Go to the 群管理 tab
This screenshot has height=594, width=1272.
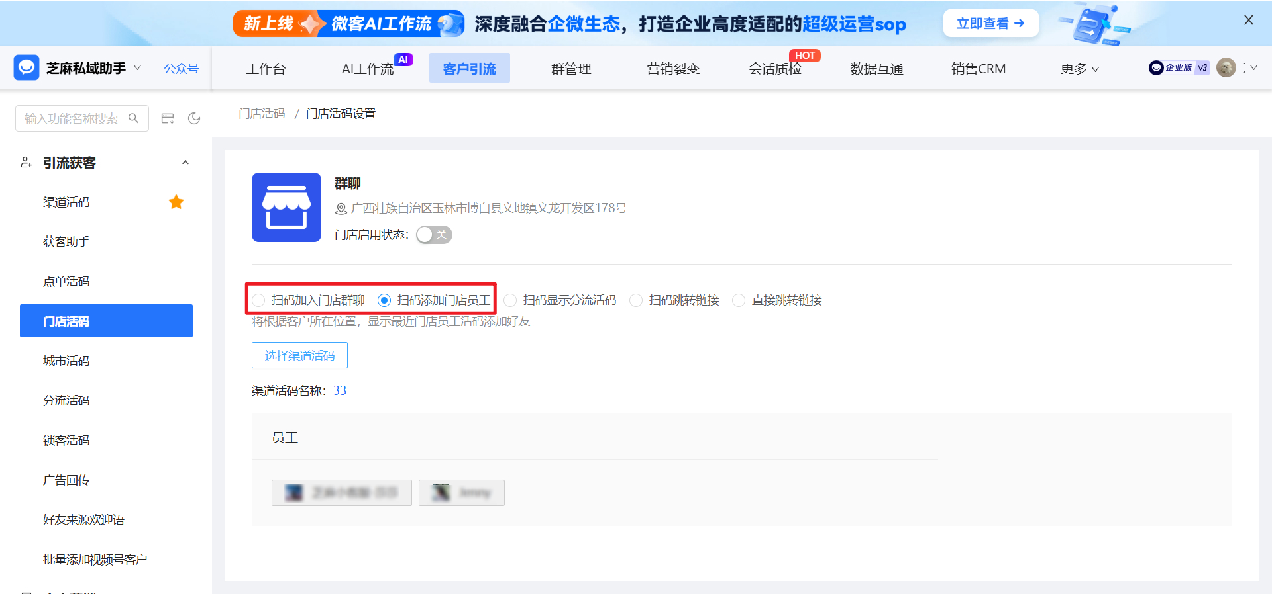click(x=571, y=69)
